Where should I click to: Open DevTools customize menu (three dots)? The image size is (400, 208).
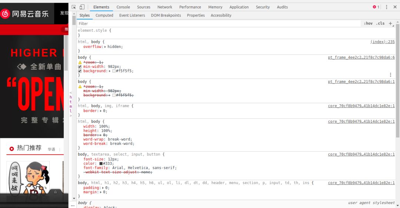pos(386,7)
